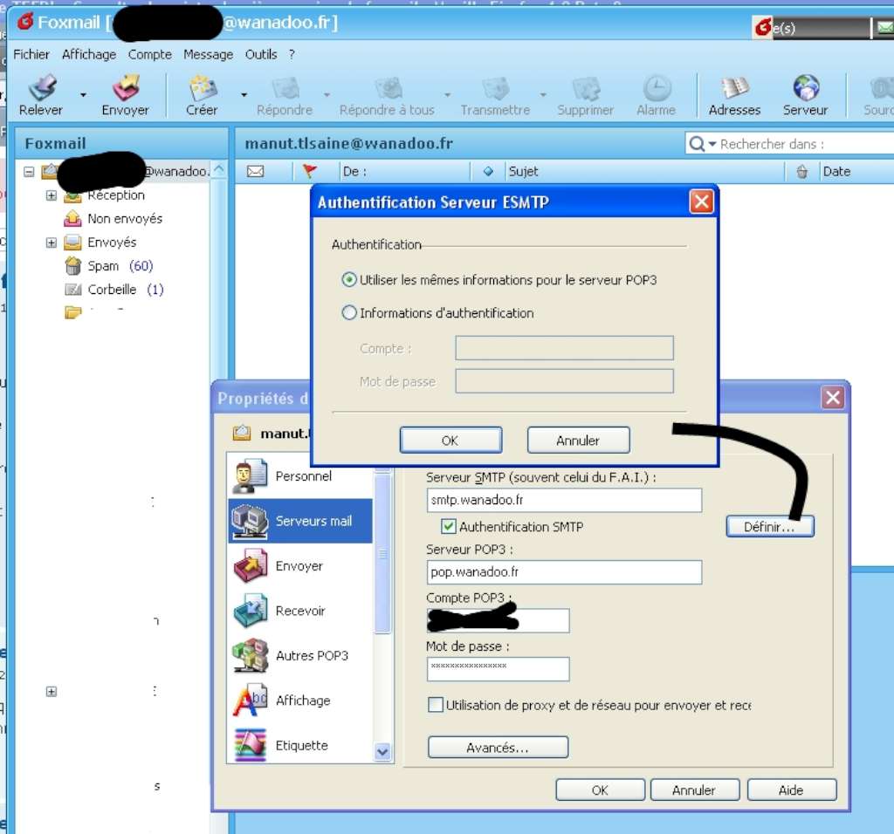Click the Mot de passe field in properties
The width and height of the screenshot is (894, 834).
pyautogui.click(x=498, y=669)
